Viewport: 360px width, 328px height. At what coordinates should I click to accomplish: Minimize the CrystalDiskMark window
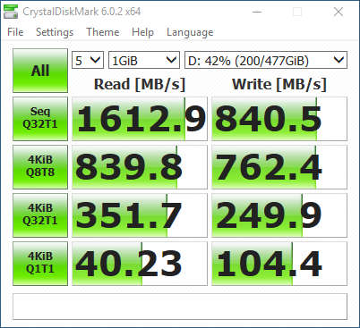tap(257, 12)
